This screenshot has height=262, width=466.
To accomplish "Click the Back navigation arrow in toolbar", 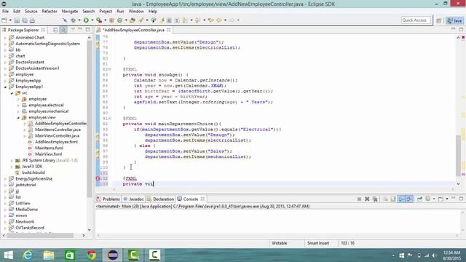I will pos(219,20).
